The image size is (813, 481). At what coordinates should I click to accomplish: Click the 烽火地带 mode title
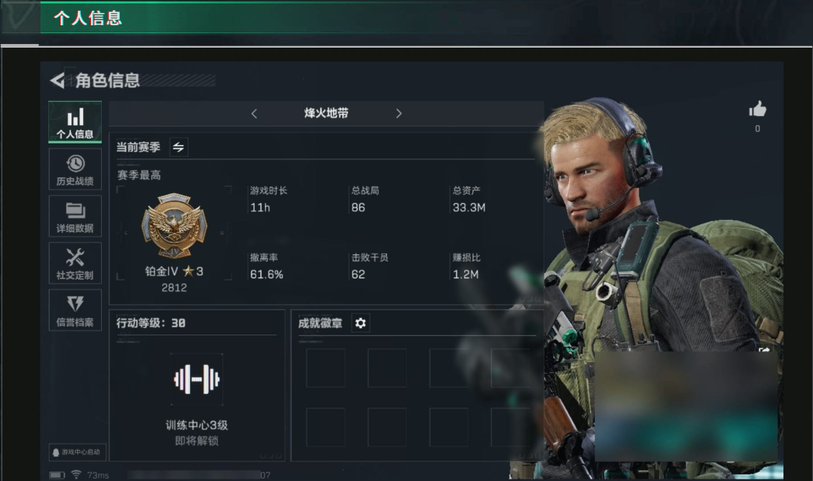[x=326, y=113]
